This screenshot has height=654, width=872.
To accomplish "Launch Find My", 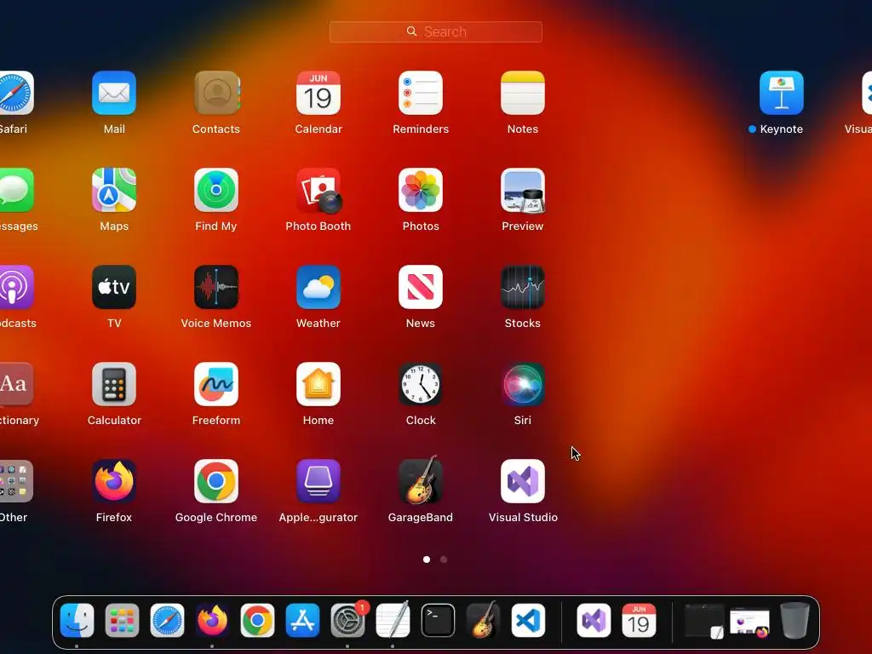I will 216,190.
